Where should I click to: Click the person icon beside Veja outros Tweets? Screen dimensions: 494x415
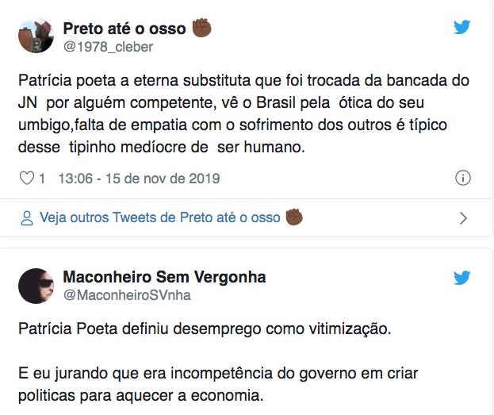point(26,217)
